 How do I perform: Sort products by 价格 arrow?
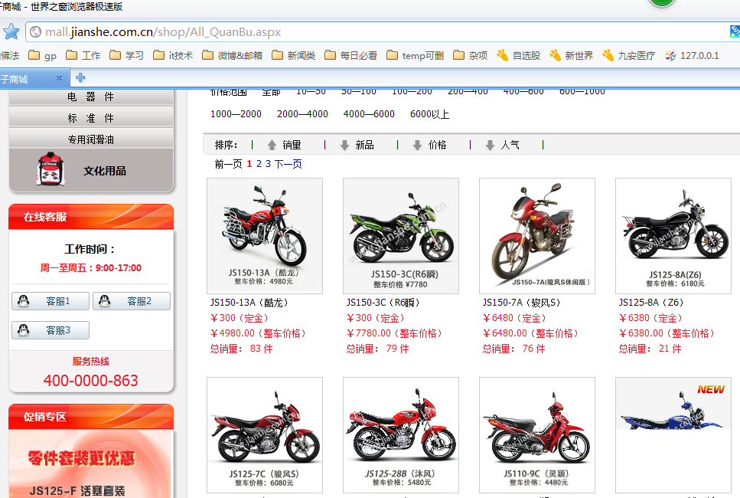417,145
